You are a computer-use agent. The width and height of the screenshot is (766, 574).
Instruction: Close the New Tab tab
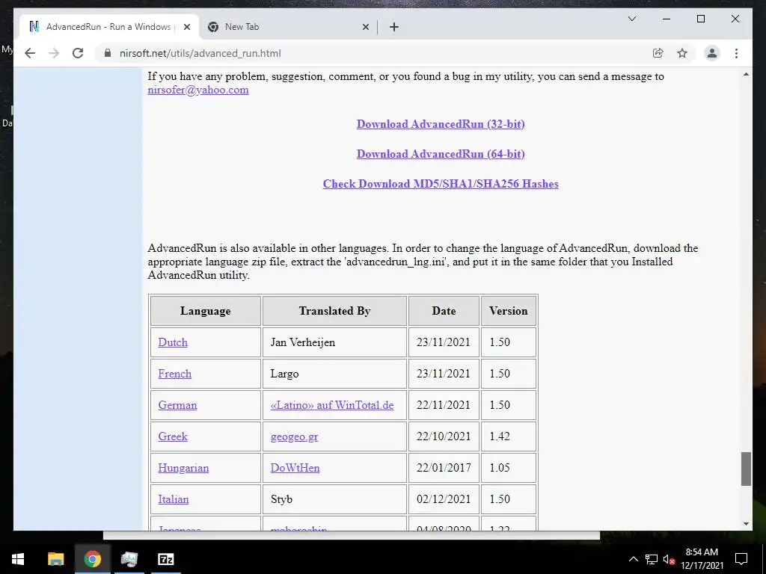point(365,28)
